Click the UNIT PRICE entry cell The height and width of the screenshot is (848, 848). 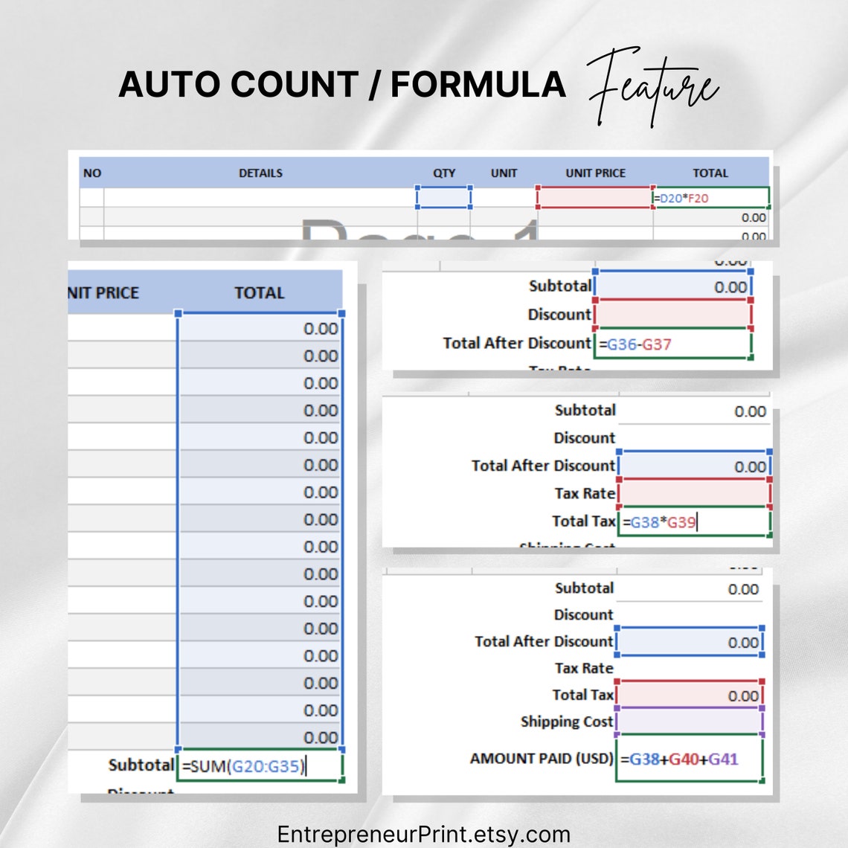(594, 198)
